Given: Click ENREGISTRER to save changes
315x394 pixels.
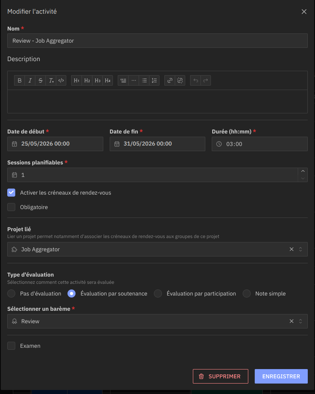Looking at the screenshot, I should click(281, 376).
